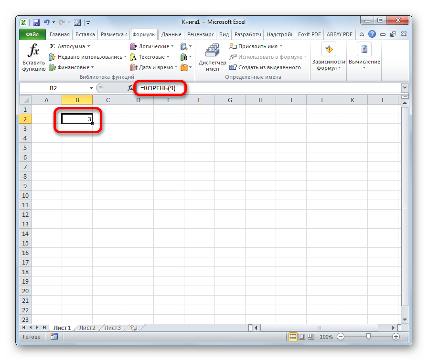Click the macro recording icon in status bar

(x=54, y=337)
